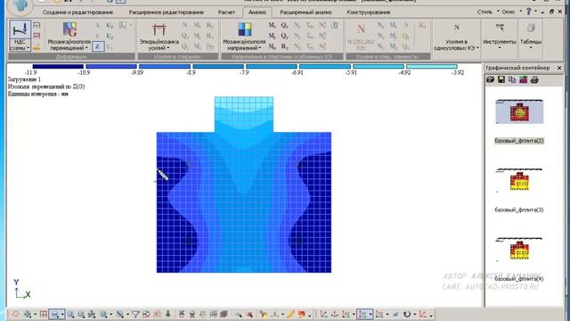The width and height of the screenshot is (570, 321).
Task: Click the force diagrams frame icon
Action: 159,29
